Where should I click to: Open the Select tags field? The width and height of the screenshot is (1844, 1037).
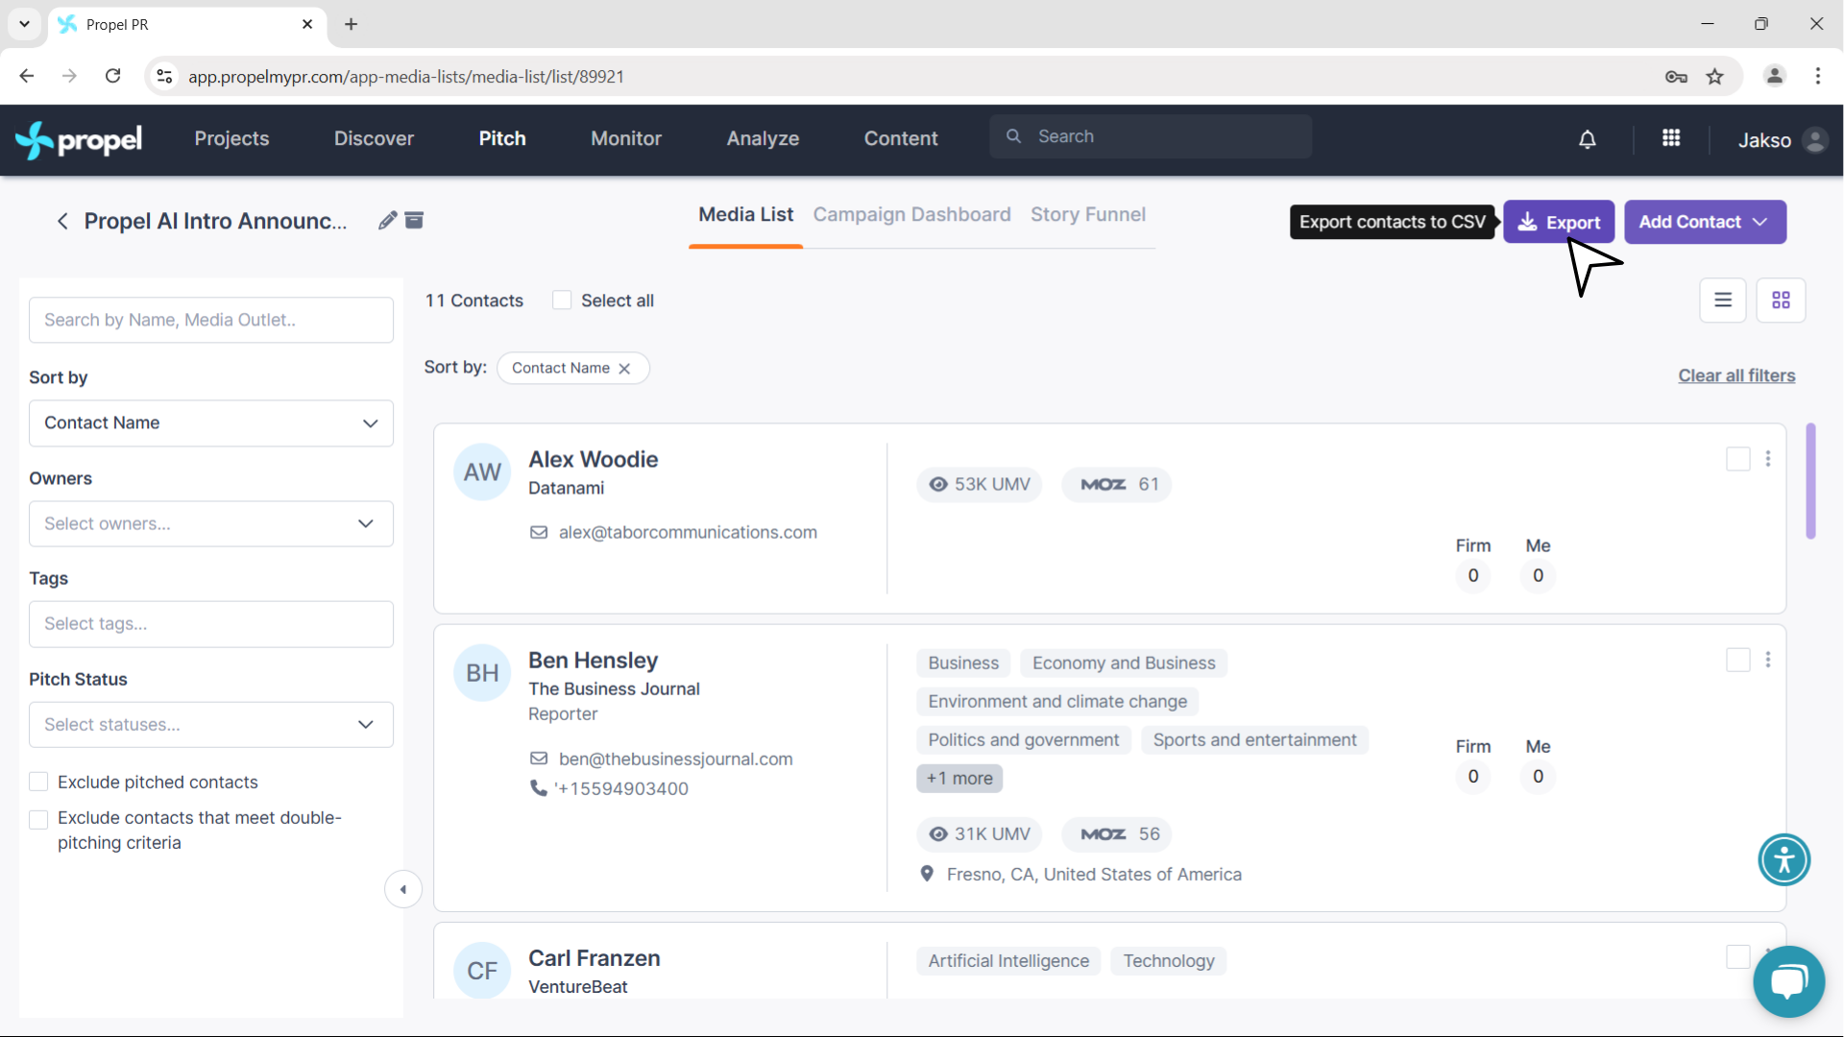(211, 624)
